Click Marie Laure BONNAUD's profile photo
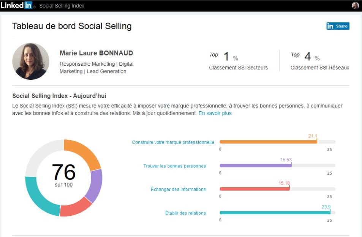362x237 pixels. 31,62
